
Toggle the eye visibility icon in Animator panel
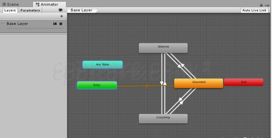point(60,10)
